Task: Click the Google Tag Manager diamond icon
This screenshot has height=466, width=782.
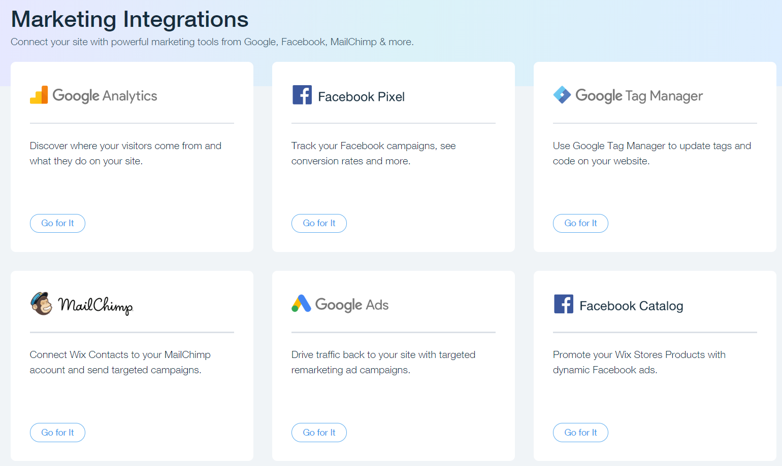Action: point(562,95)
